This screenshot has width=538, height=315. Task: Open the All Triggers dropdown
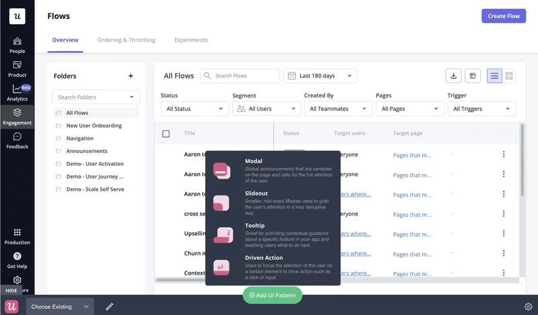tap(482, 109)
